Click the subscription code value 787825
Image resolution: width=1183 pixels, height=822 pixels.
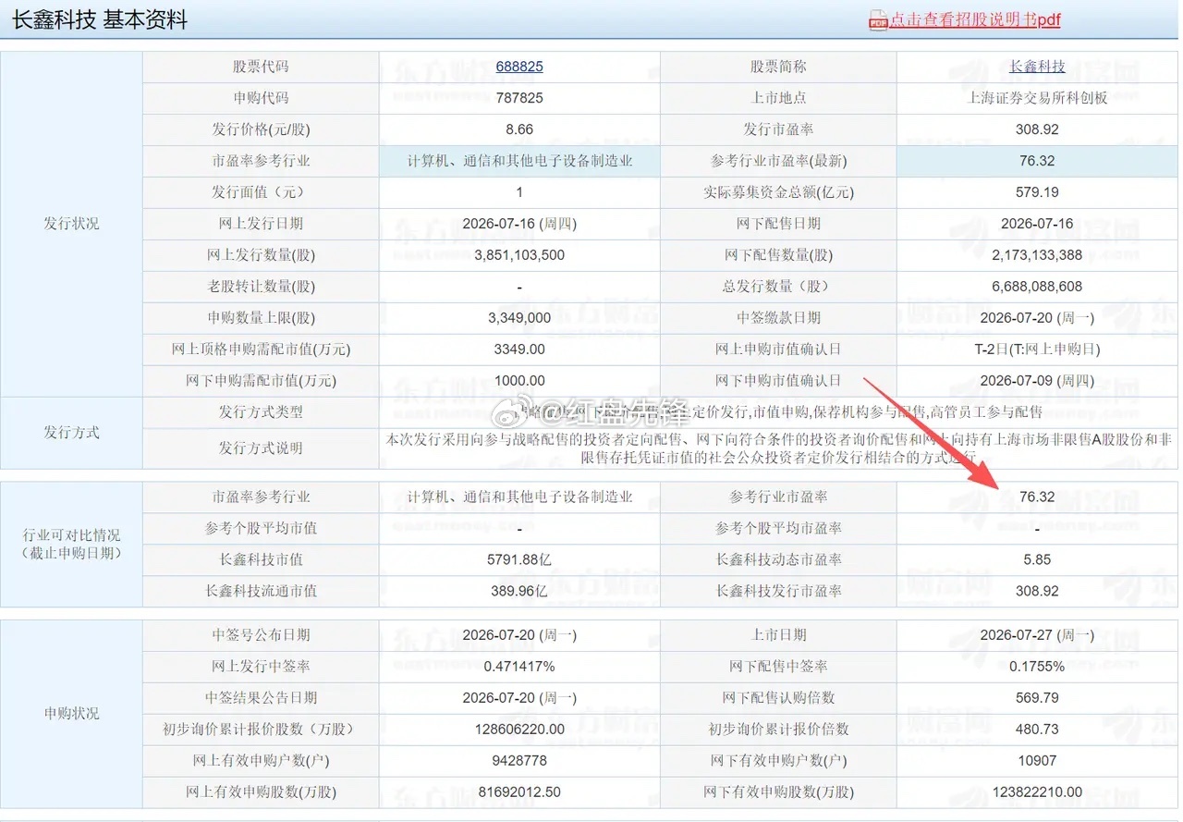[x=519, y=98]
